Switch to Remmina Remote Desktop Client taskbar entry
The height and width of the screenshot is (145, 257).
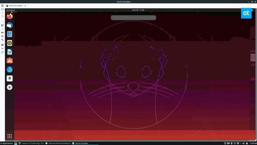(58, 143)
